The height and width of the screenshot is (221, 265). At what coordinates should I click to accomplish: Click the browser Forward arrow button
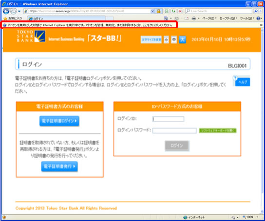(13, 11)
